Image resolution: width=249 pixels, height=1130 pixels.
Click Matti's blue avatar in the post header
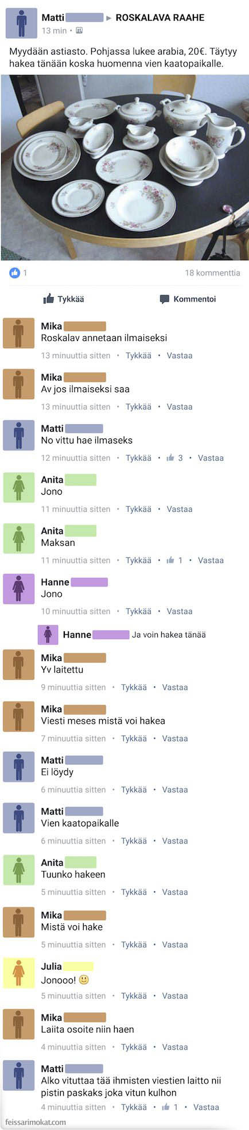coord(21,23)
